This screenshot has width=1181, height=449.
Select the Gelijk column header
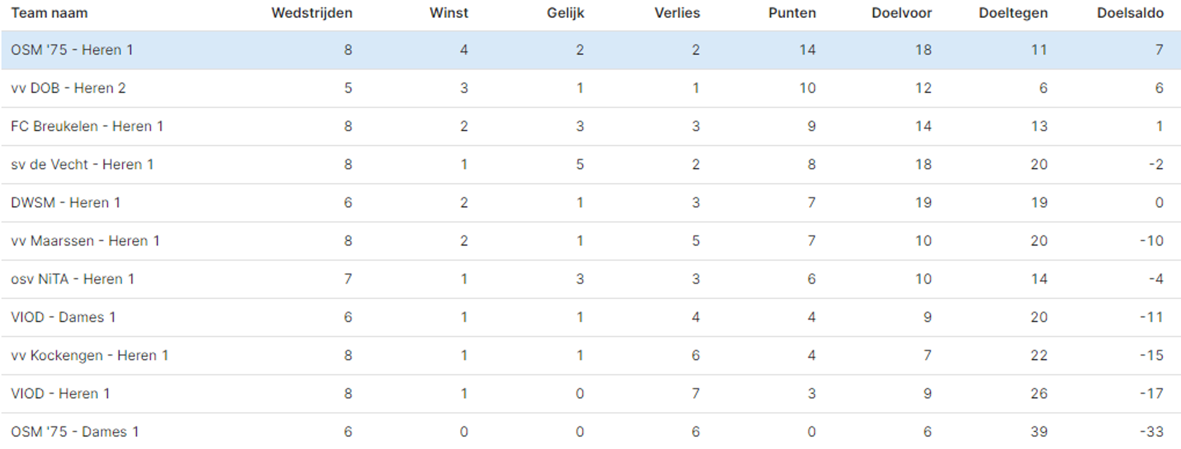pos(566,13)
